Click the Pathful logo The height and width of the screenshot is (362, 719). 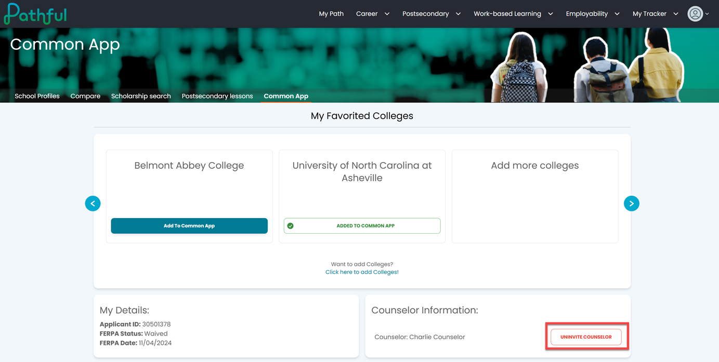pos(35,14)
